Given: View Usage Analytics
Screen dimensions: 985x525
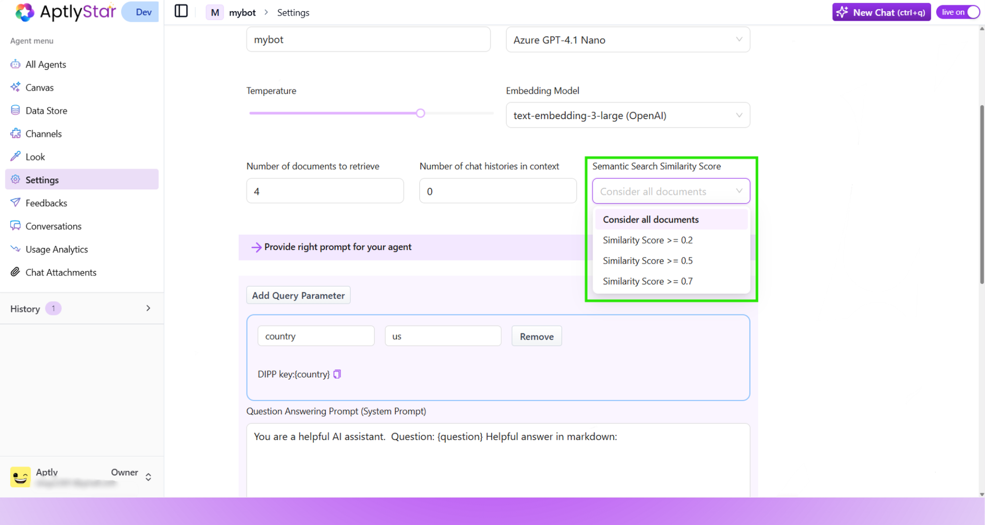Looking at the screenshot, I should (56, 249).
